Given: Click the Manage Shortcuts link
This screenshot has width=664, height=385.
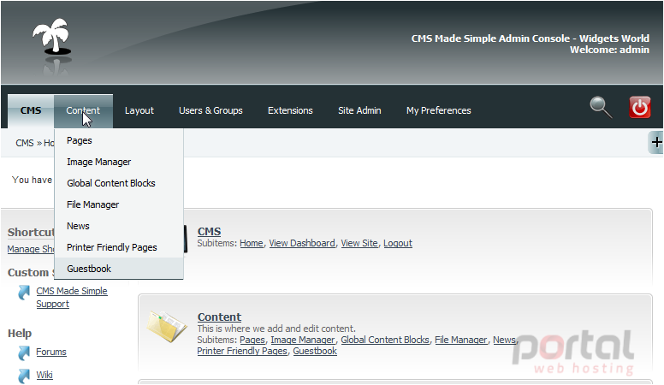Looking at the screenshot, I should pos(31,250).
